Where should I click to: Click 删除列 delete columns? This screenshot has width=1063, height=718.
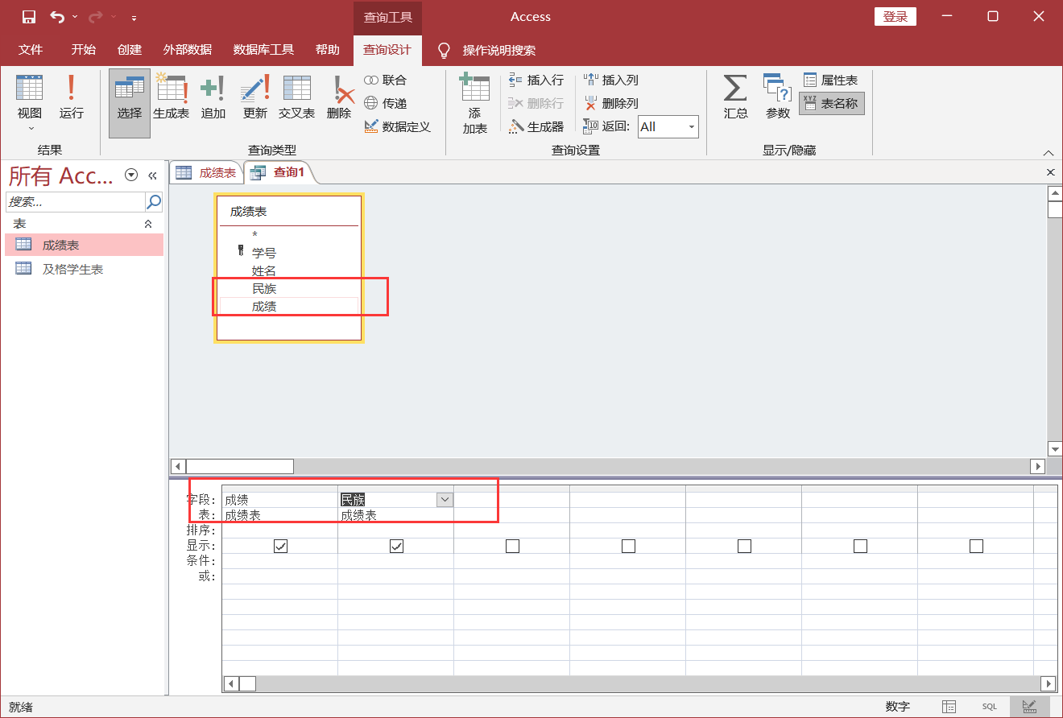point(611,104)
